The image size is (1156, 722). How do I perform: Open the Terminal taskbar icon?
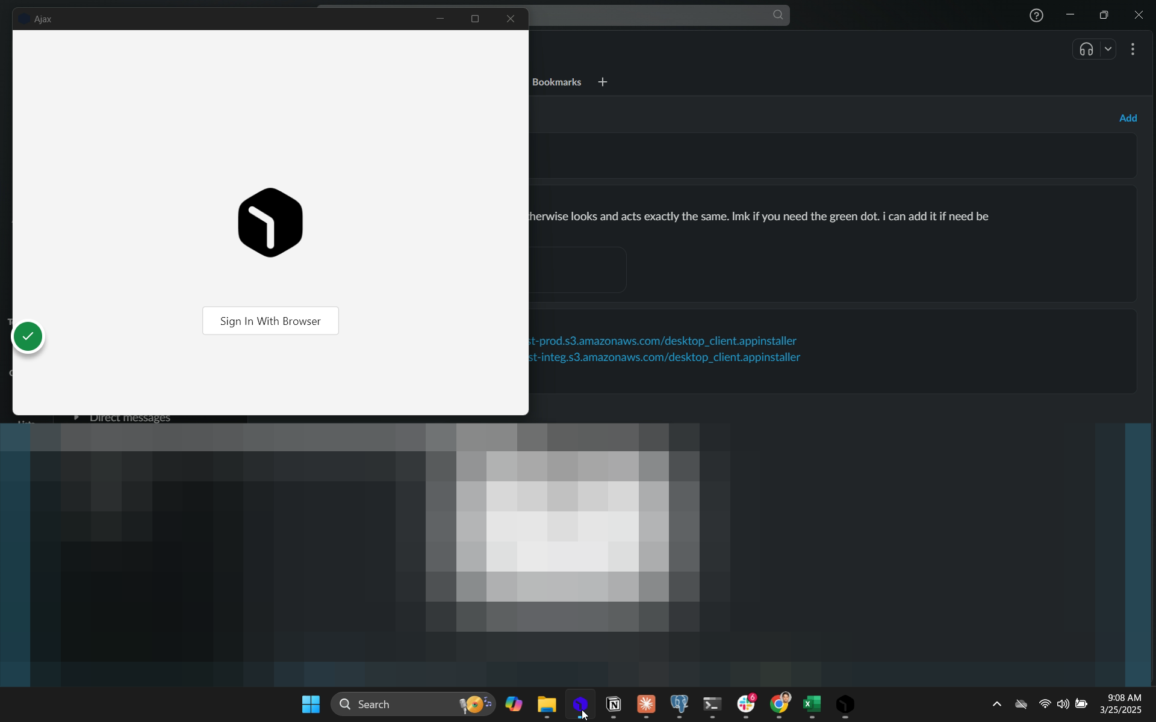click(712, 704)
